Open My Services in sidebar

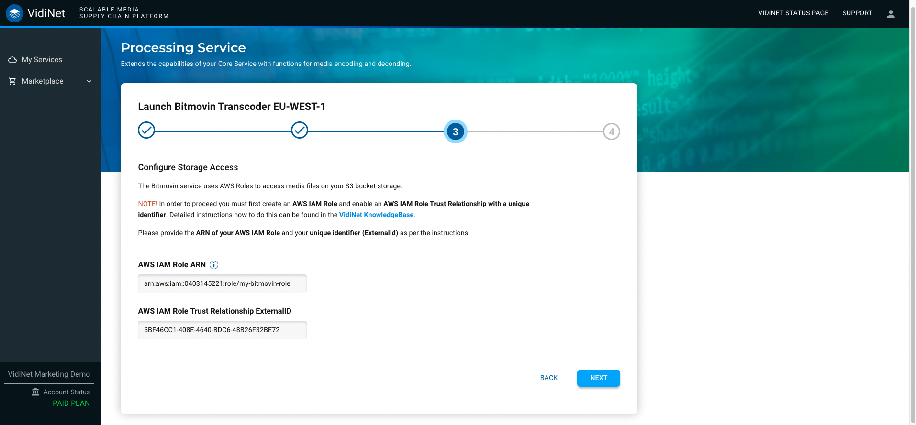pyautogui.click(x=42, y=60)
